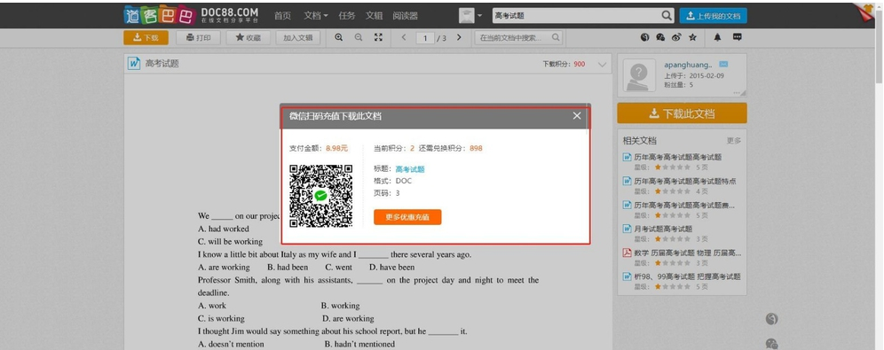The image size is (884, 350).
Task: Click the magnifier icon in top search
Action: click(x=667, y=16)
